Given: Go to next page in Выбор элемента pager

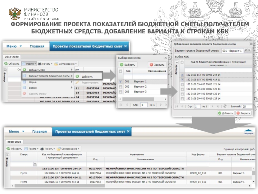Looking at the screenshot, I should pyautogui.click(x=161, y=105).
